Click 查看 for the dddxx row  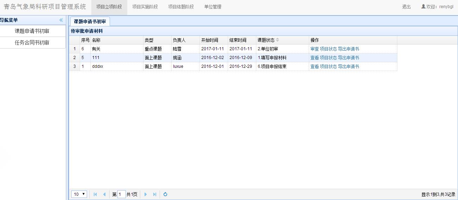315,66
